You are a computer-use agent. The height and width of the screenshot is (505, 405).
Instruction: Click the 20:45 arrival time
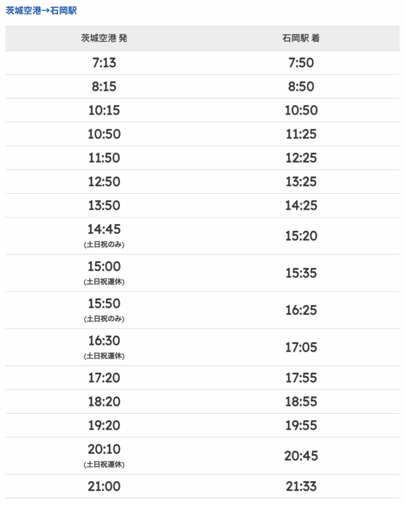[301, 456]
